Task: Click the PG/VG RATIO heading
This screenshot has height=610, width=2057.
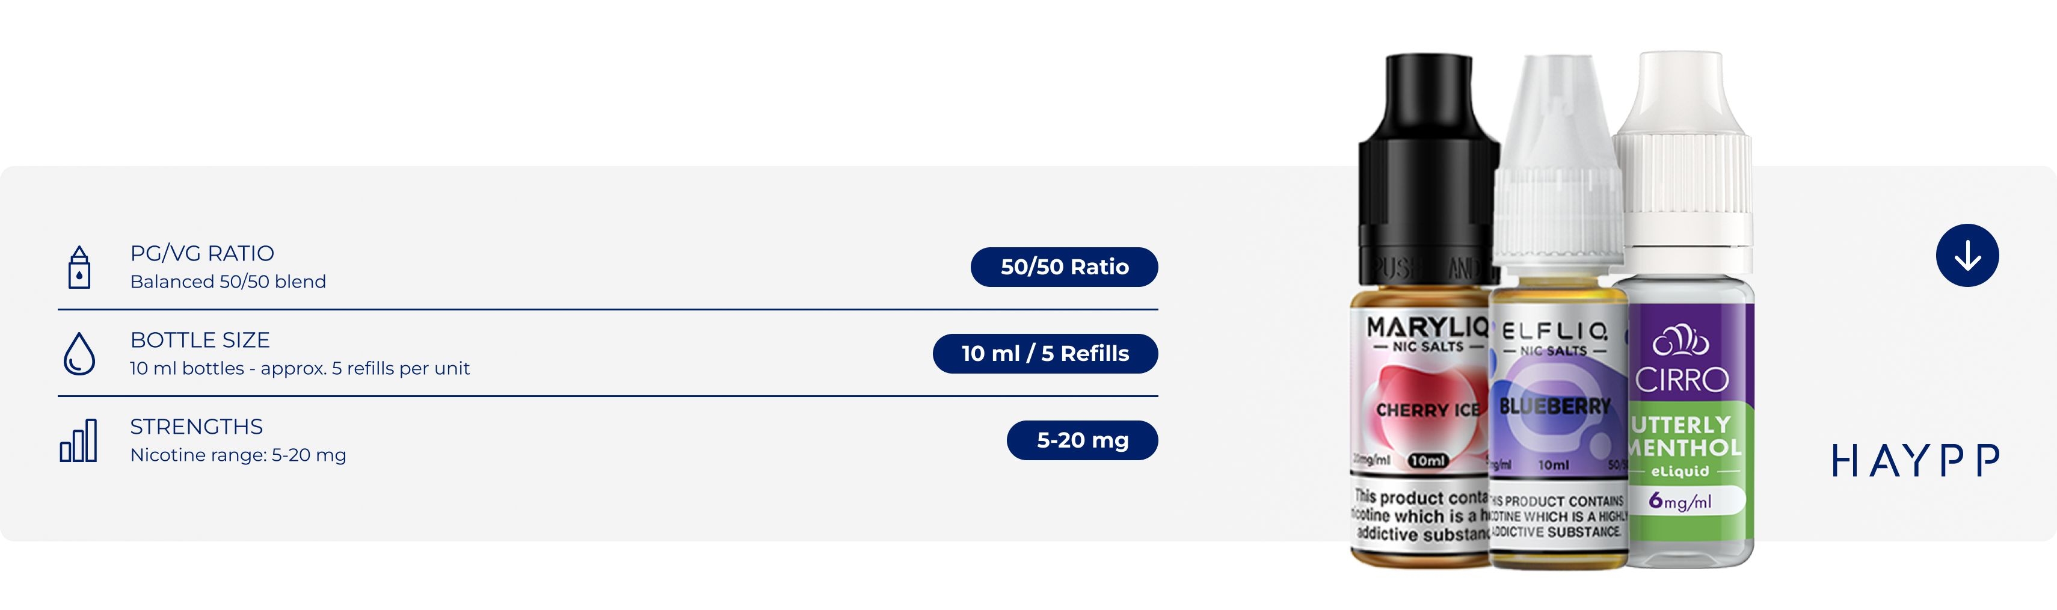Action: [202, 253]
